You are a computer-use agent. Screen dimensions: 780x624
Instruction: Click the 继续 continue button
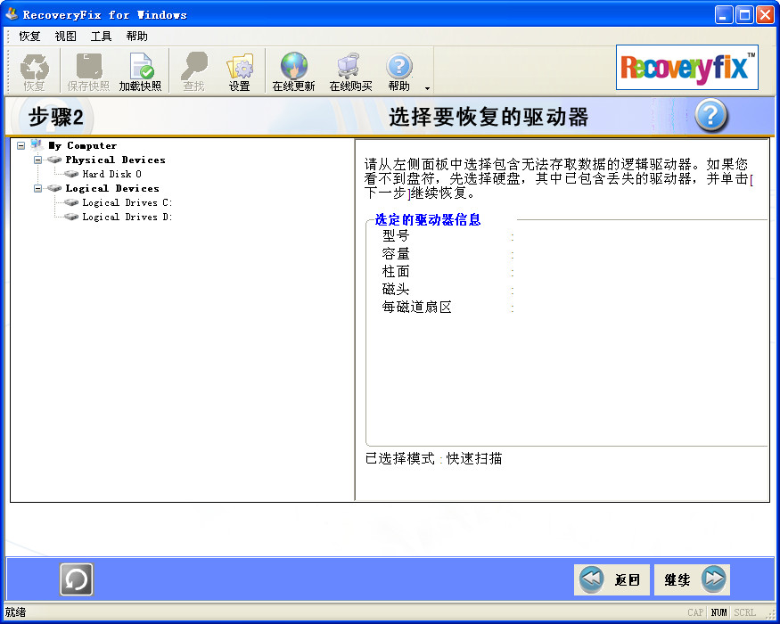692,579
